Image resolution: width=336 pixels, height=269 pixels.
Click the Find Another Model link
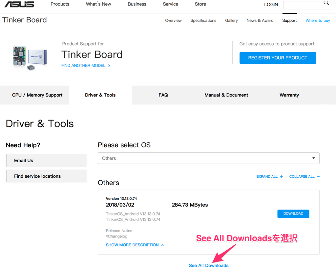tap(83, 66)
